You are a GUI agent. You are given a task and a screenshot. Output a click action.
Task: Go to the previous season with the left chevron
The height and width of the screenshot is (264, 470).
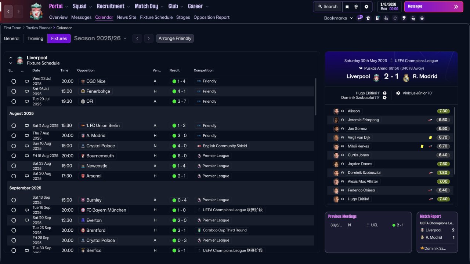[137, 38]
